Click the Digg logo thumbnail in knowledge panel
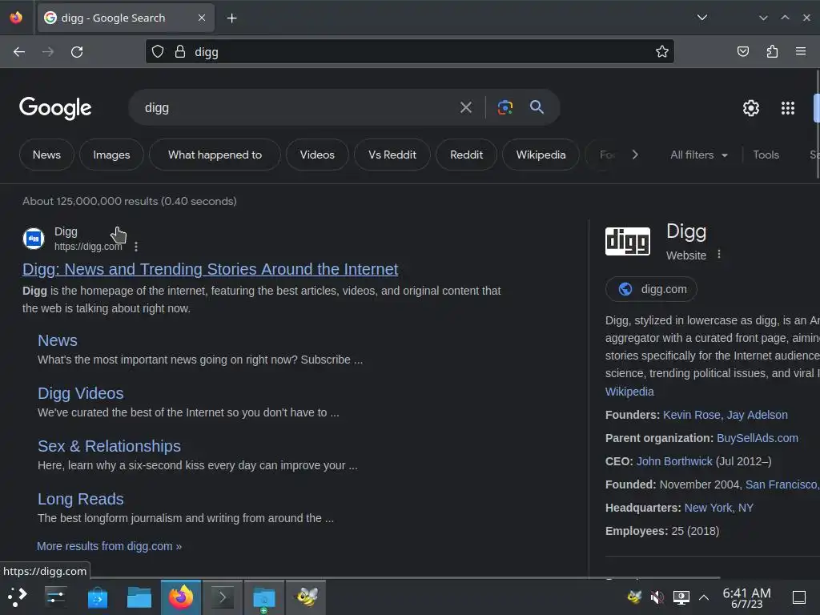Image resolution: width=820 pixels, height=615 pixels. click(628, 241)
